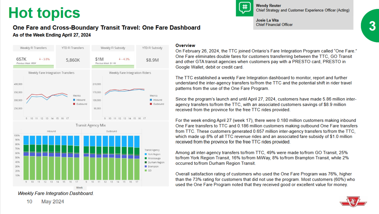Click the "Weekly Fare Integration Riders" chart title
Viewport: 379px width, 214px height.
130,73
